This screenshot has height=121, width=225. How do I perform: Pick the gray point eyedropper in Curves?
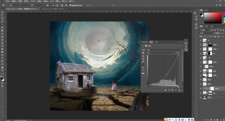pos(143,59)
